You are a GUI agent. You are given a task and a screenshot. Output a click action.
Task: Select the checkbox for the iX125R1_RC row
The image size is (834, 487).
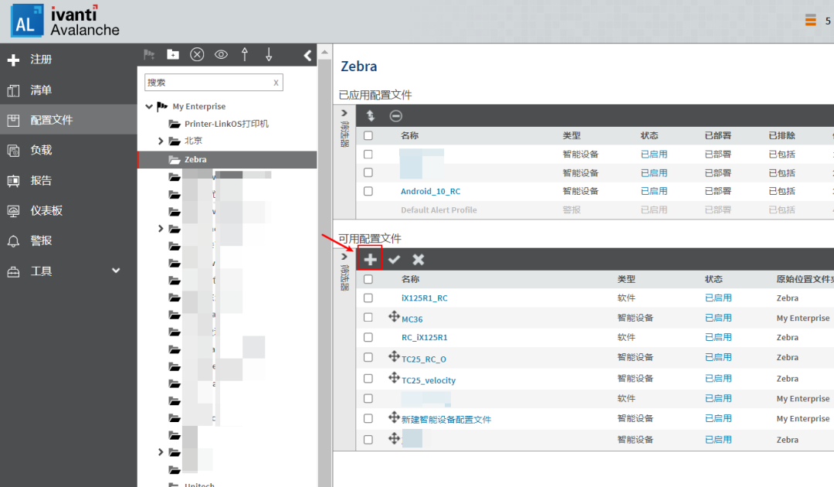[368, 298]
